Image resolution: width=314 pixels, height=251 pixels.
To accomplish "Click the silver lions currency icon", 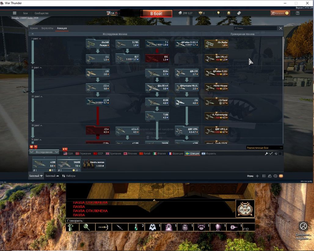I will 180,13.
